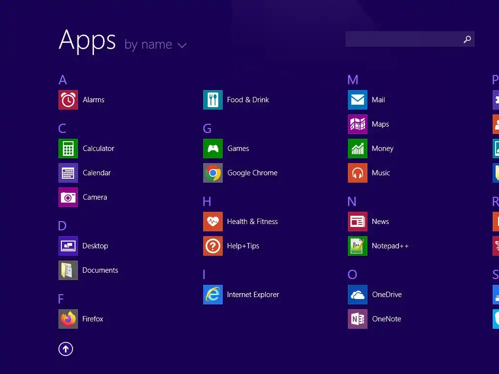
Task: Launch Calculator via its green icon
Action: pos(68,149)
